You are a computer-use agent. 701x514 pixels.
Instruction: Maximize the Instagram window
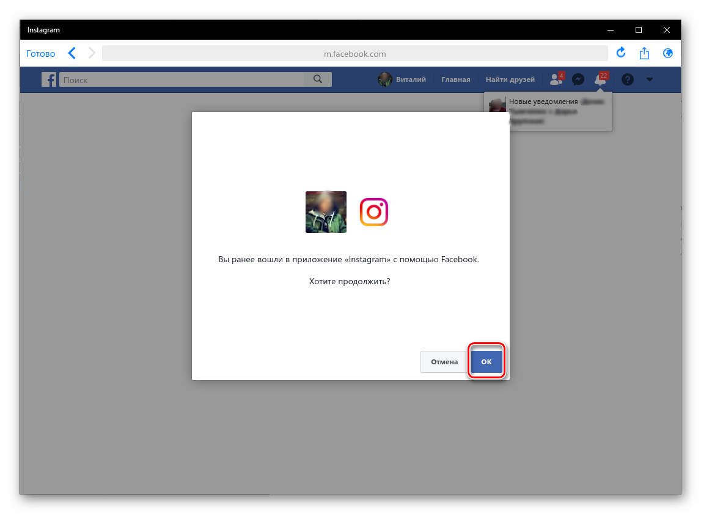(x=639, y=30)
